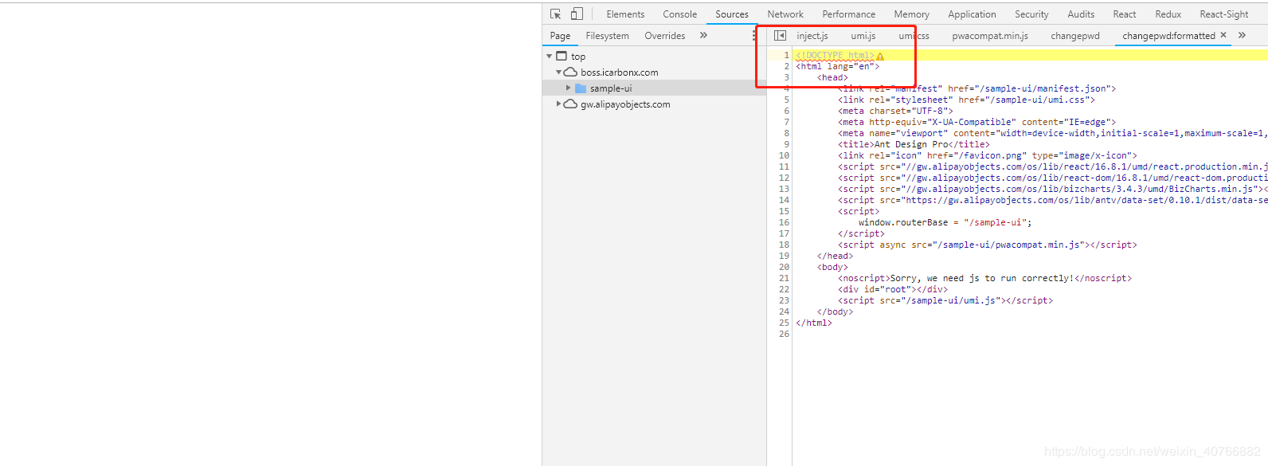Click the pwacompat.min.js async script line

tap(988, 245)
